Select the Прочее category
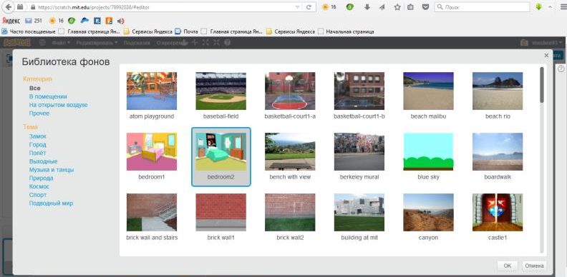 pos(39,114)
